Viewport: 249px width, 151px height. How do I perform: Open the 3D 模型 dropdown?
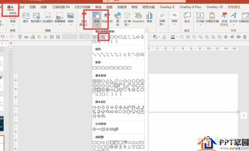coord(127,19)
